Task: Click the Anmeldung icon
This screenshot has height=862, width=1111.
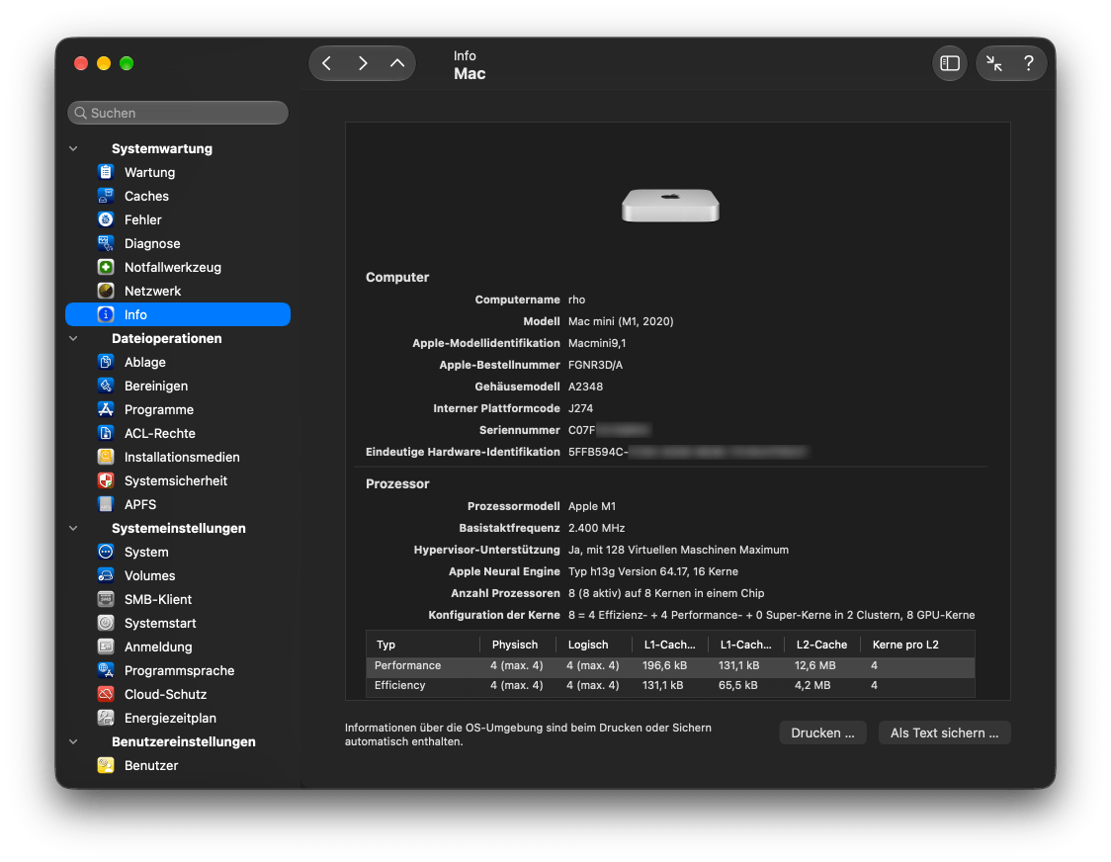Action: coord(106,646)
